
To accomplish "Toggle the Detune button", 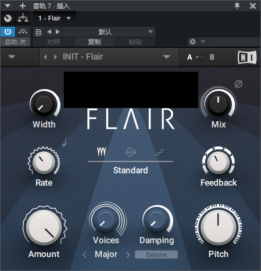I will [x=156, y=255].
